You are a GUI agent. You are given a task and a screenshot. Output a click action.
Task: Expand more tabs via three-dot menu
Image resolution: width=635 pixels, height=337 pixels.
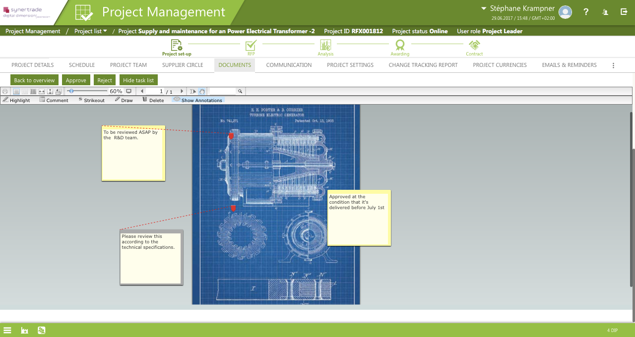coord(613,65)
